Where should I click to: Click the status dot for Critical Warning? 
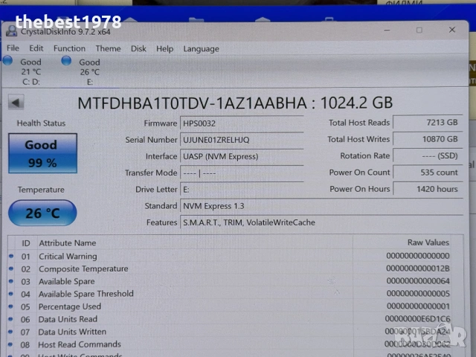11,256
